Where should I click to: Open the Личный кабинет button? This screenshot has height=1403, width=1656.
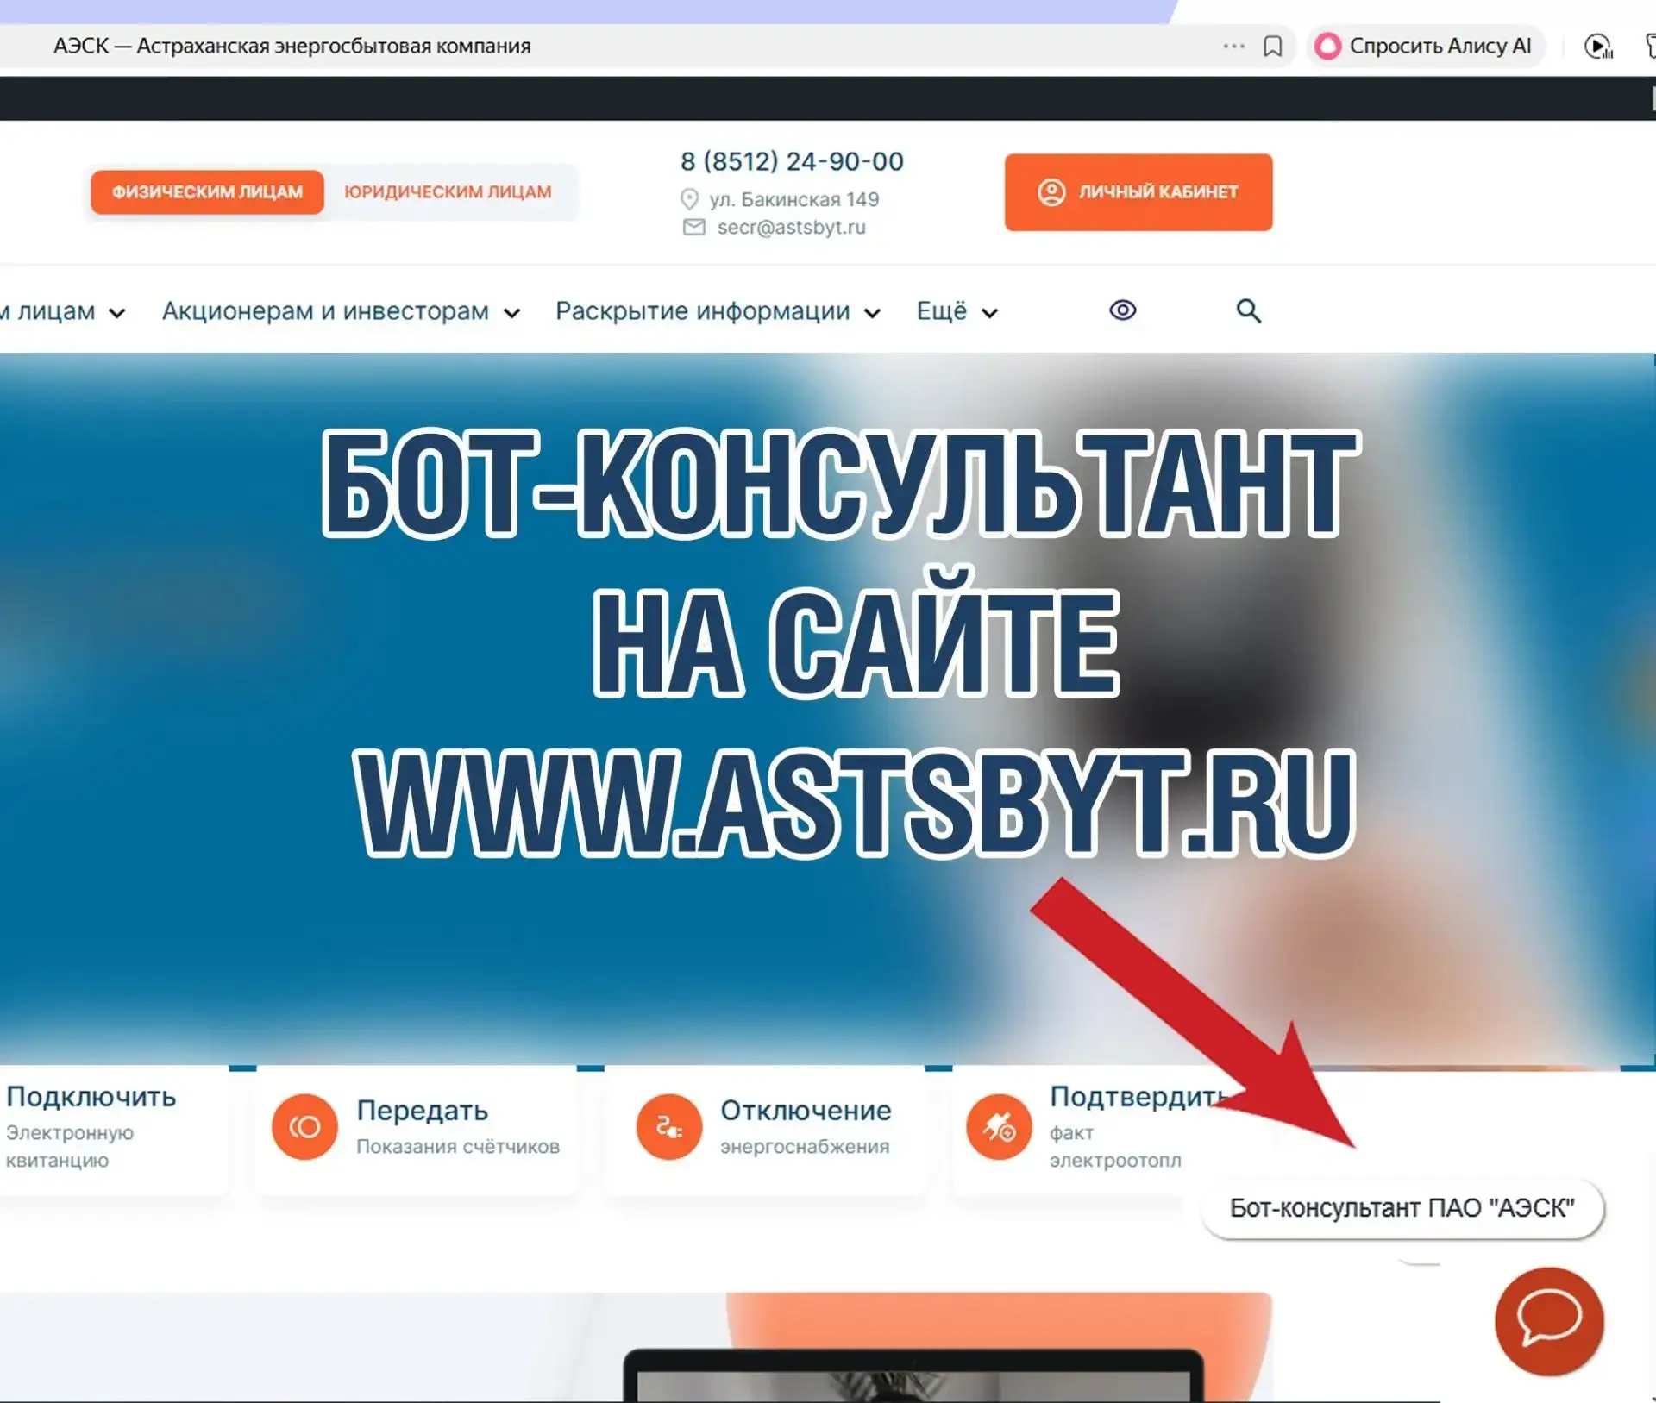pyautogui.click(x=1138, y=191)
